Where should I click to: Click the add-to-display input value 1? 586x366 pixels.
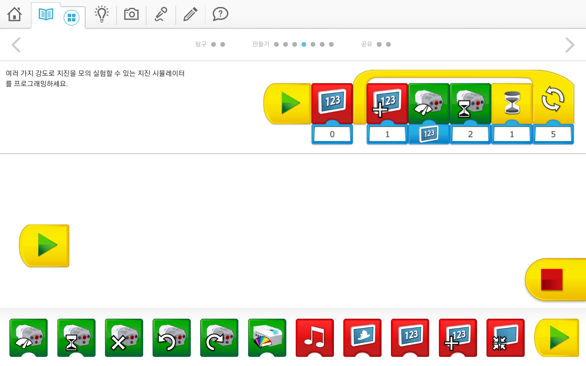click(387, 134)
